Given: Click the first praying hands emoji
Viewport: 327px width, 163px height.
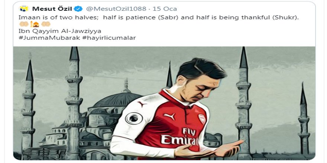Looking at the screenshot, I should [24, 24].
